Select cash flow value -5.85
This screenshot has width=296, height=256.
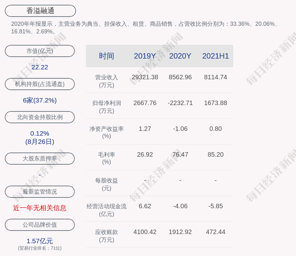[215, 206]
